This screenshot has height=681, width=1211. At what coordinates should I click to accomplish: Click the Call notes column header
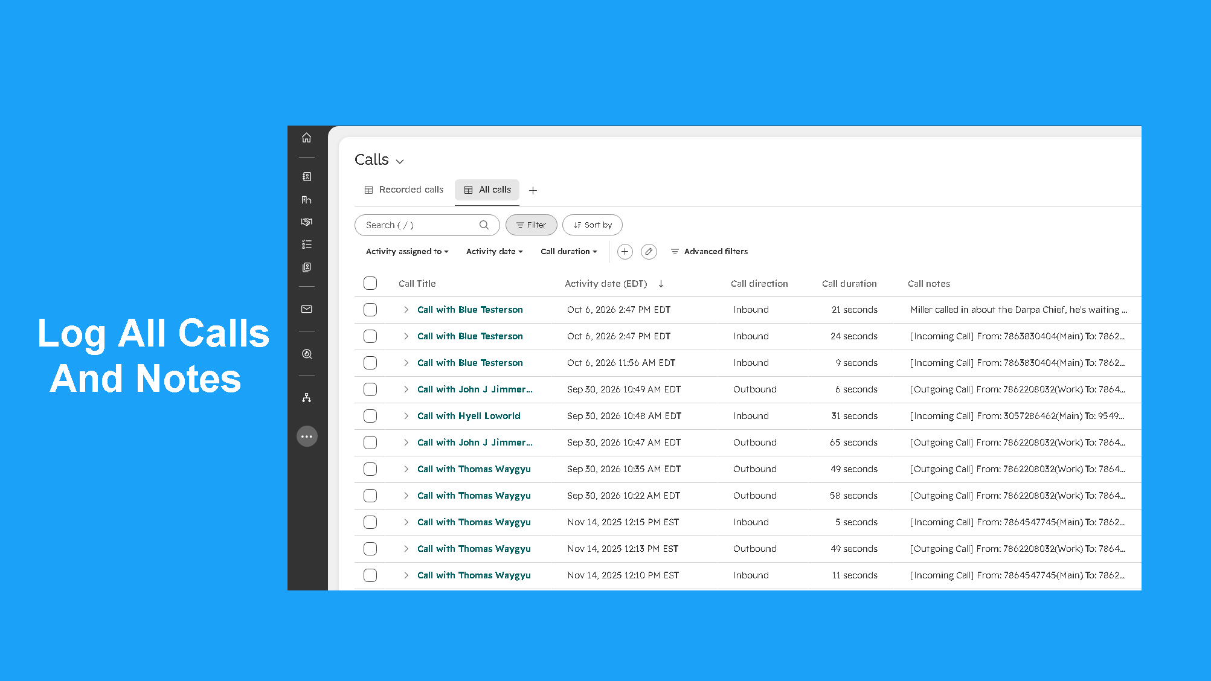pos(929,284)
